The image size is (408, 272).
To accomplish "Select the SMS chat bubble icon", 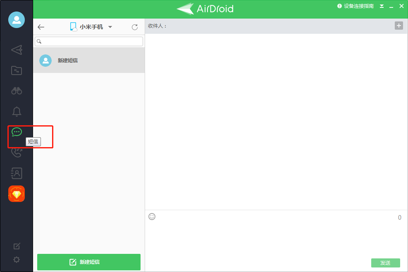I will click(x=17, y=132).
